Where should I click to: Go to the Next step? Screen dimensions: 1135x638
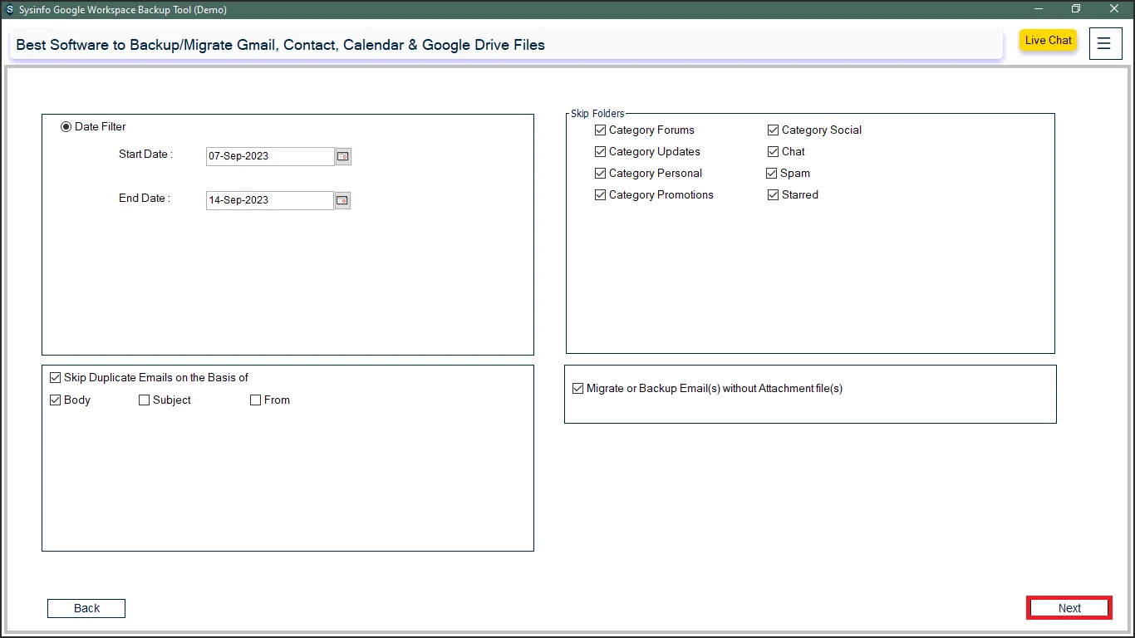pos(1069,608)
